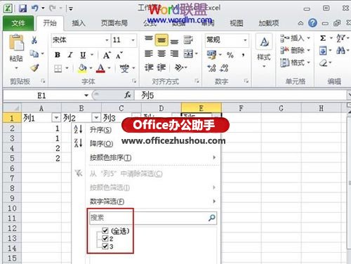This screenshot has width=351, height=264.
Task: Open the number format dropdown 常规
Action: point(245,40)
